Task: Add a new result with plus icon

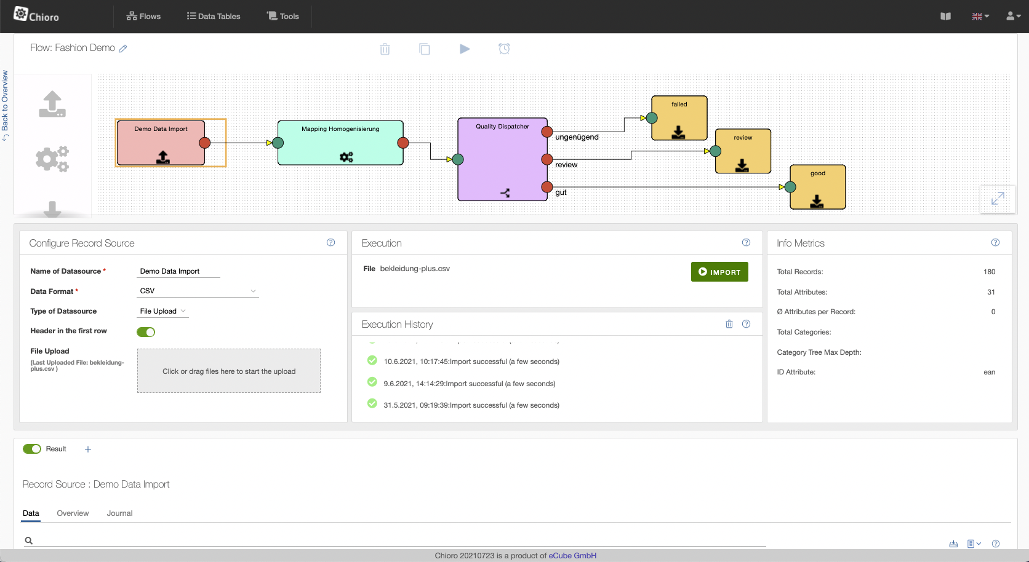Action: coord(88,449)
